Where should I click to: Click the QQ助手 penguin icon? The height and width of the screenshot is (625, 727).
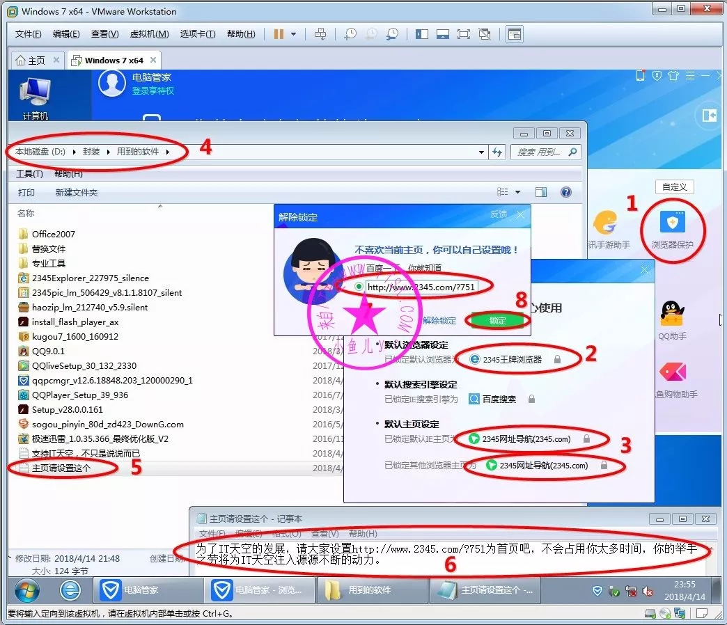(x=673, y=315)
